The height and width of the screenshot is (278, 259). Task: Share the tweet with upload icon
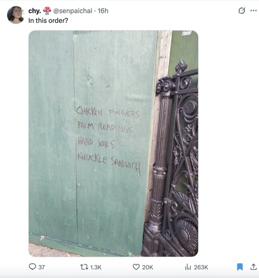[x=254, y=267]
